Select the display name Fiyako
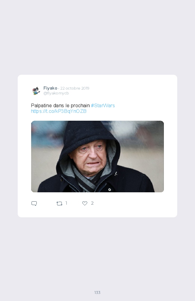 click(50, 88)
